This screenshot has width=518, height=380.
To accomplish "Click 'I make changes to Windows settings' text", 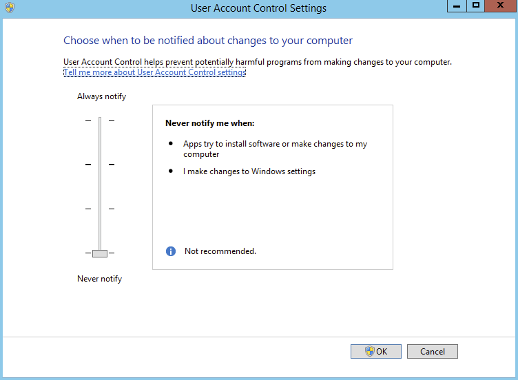I will (x=249, y=171).
